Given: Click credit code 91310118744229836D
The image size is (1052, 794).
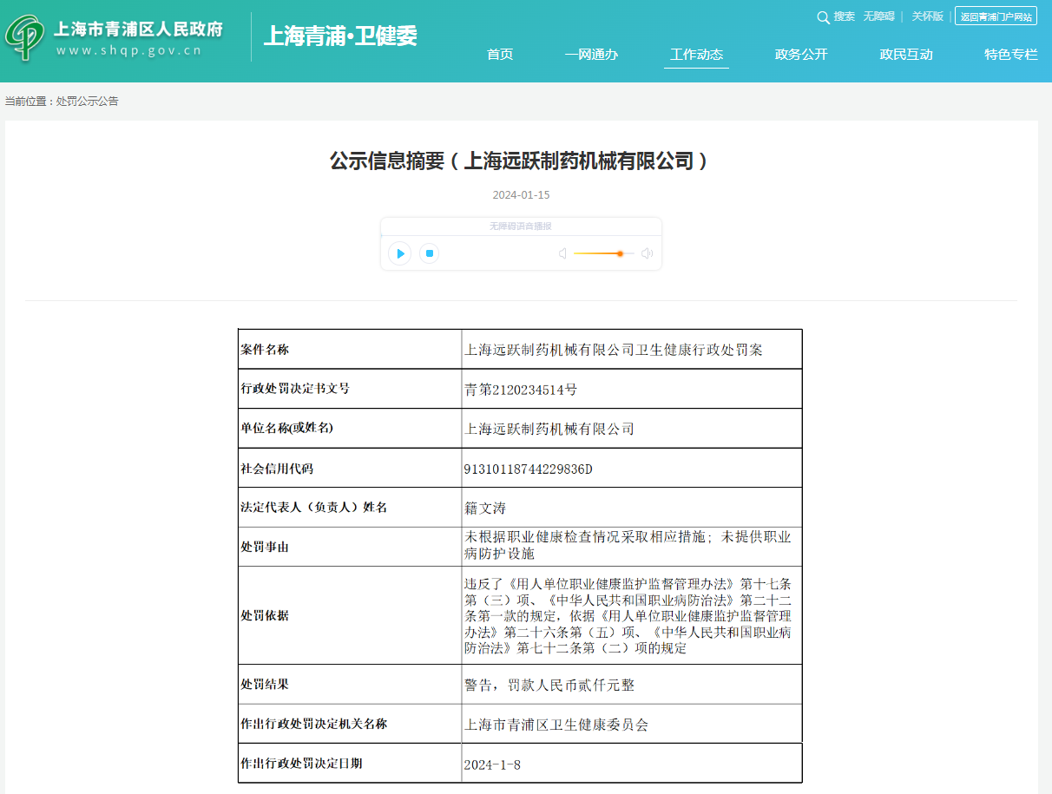Looking at the screenshot, I should pos(529,469).
